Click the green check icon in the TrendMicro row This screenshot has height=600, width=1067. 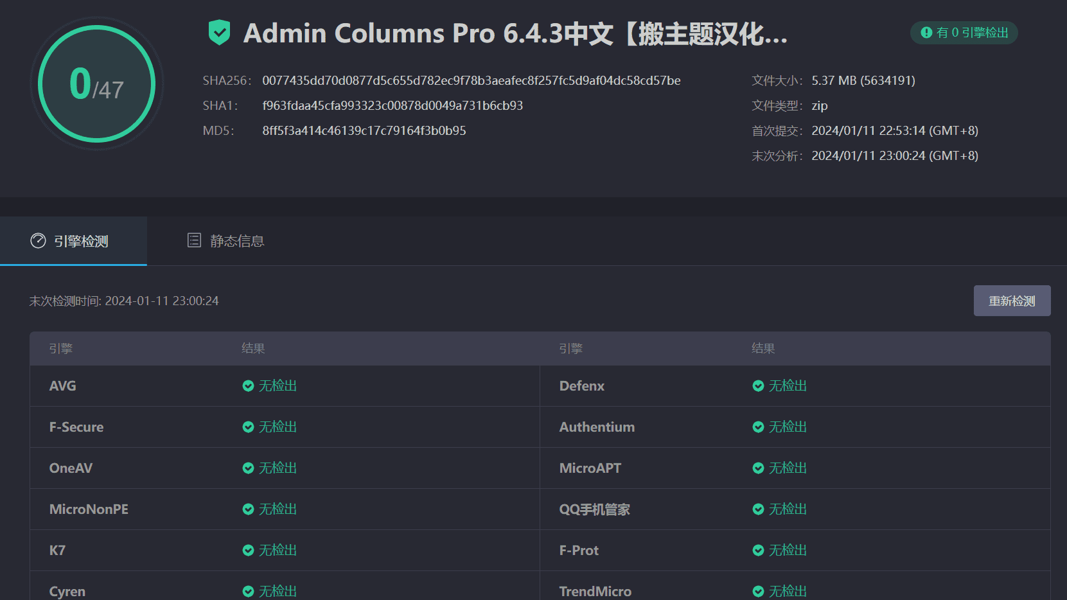point(758,592)
